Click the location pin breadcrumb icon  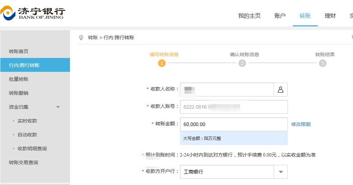tap(81, 38)
